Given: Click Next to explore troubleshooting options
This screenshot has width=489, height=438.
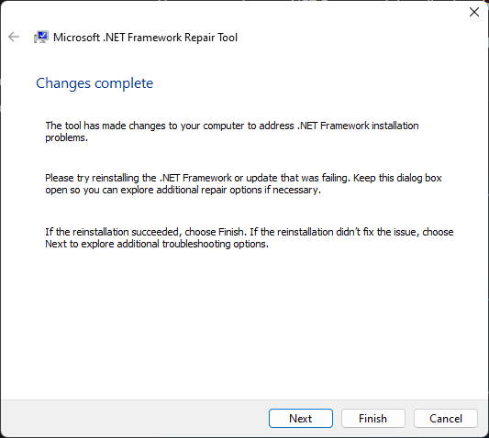Looking at the screenshot, I should [301, 419].
